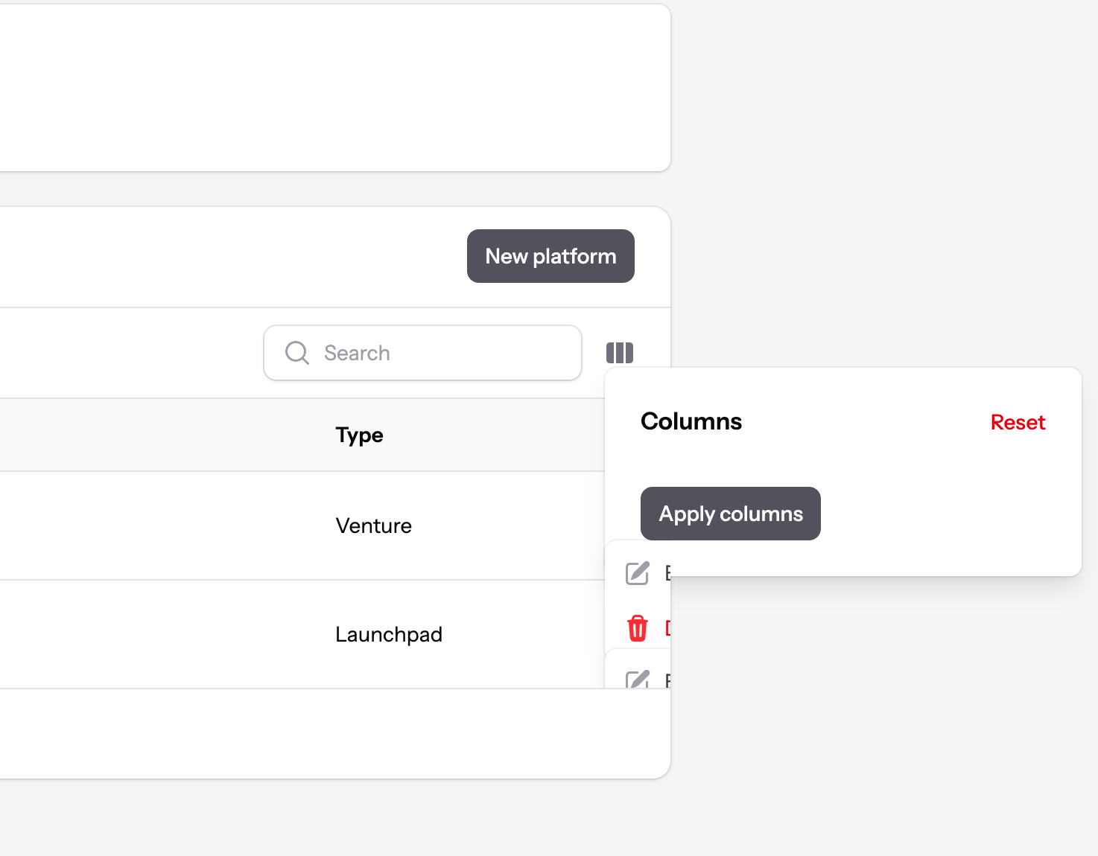Click the empty card above the platforms table
The width and height of the screenshot is (1098, 856).
(x=335, y=88)
